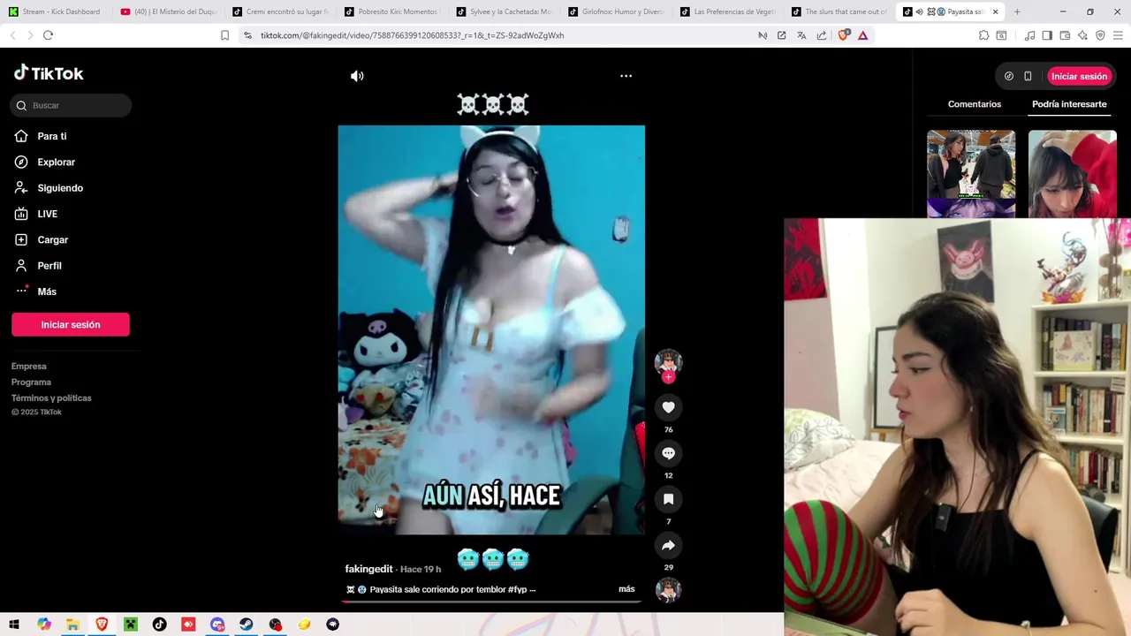1131x636 pixels.
Task: Switch to The slurs that came out tab
Action: [839, 11]
